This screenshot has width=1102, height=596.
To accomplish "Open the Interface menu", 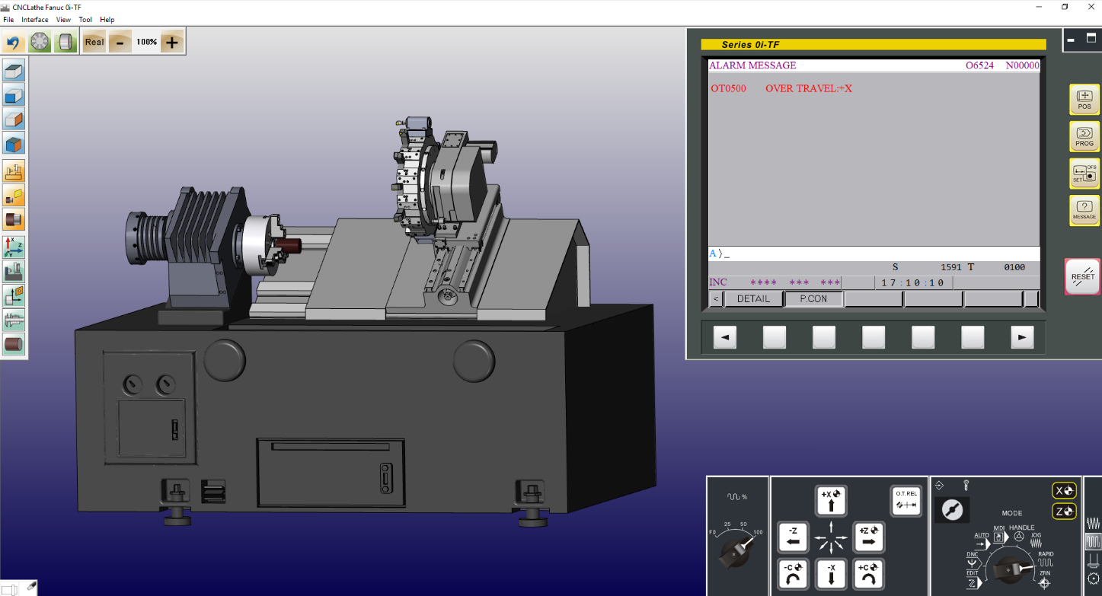I will coord(35,20).
